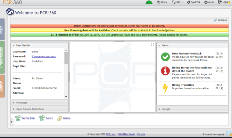The image size is (232, 138).
Task: Click the Configure wrench button
Action: click(220, 20)
